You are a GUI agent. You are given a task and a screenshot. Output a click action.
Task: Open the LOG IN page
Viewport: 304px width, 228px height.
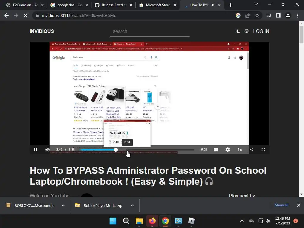[261, 31]
